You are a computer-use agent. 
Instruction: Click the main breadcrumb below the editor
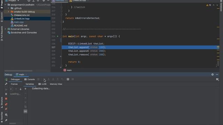pyautogui.click(x=68, y=70)
